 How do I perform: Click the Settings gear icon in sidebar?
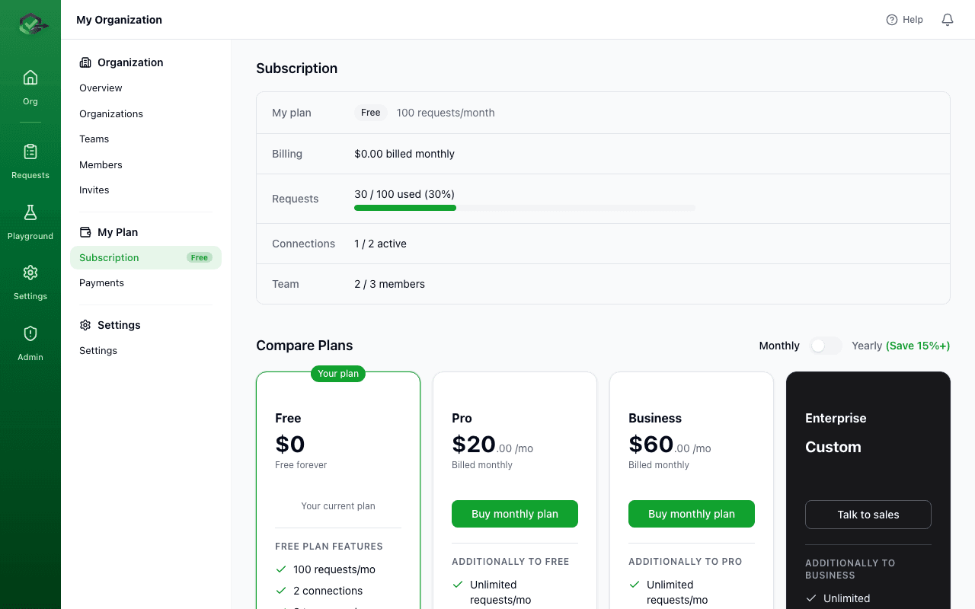point(30,272)
